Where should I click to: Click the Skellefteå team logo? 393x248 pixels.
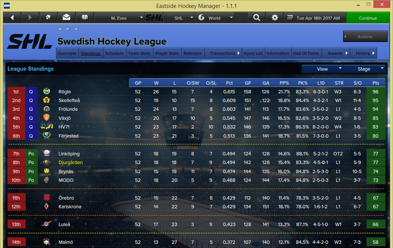click(46, 100)
